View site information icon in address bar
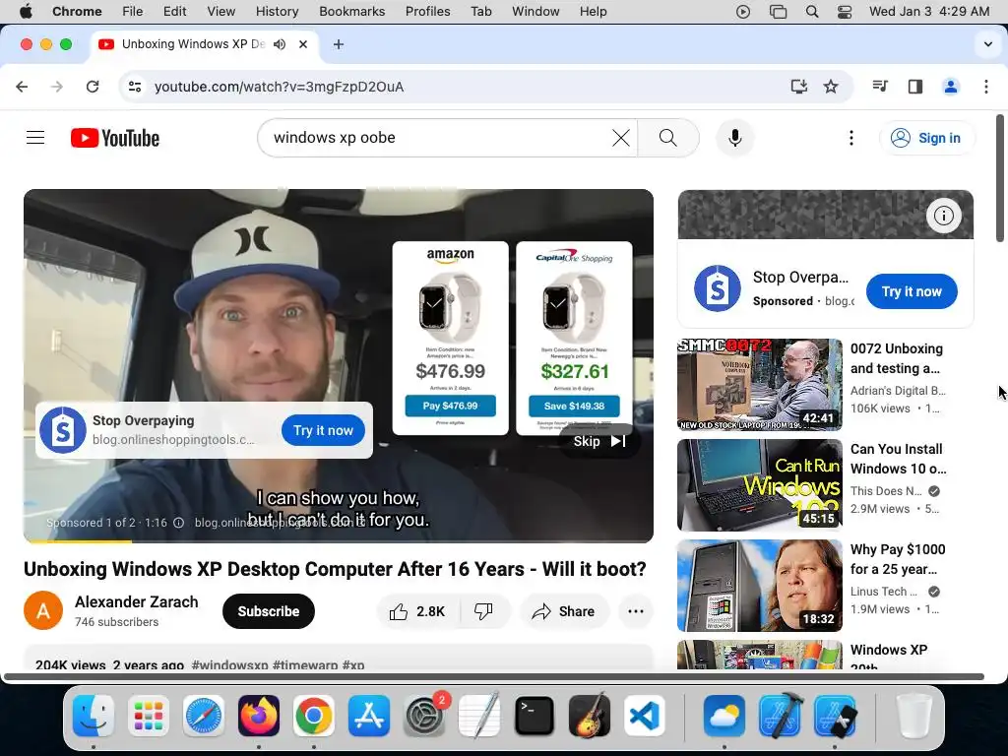1008x756 pixels. (134, 87)
